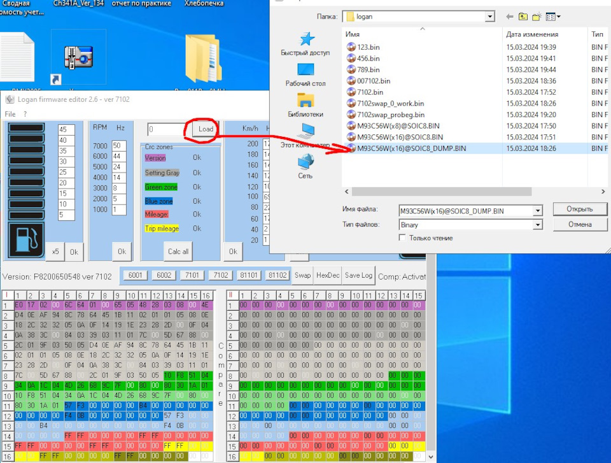Click the Green zone label
The height and width of the screenshot is (463, 611).
pyautogui.click(x=161, y=187)
